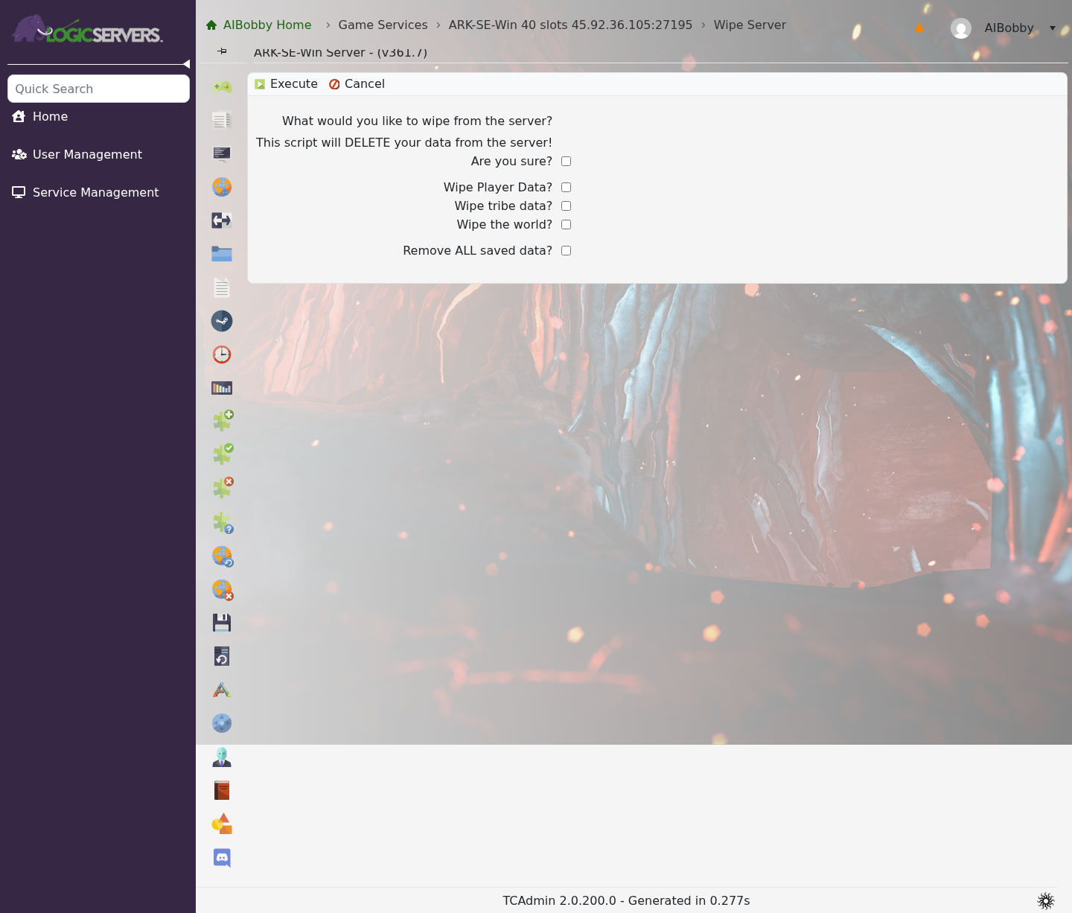
Task: Open Service Management menu item
Action: pyautogui.click(x=86, y=192)
